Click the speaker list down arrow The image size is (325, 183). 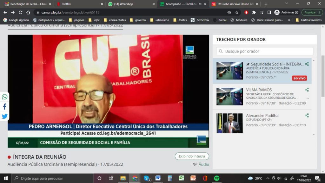(x=314, y=135)
